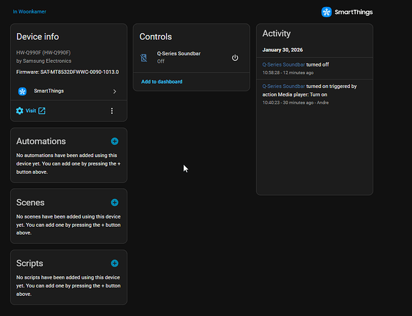Image resolution: width=412 pixels, height=316 pixels.
Task: Click the Visit device link
Action: pos(30,111)
